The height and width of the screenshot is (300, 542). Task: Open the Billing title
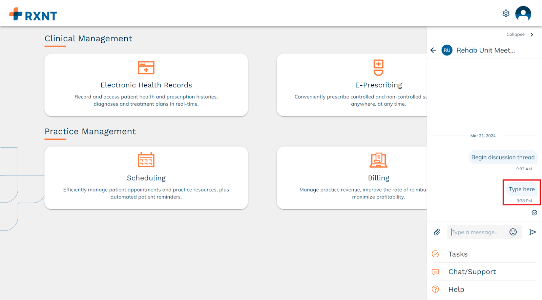click(x=378, y=178)
